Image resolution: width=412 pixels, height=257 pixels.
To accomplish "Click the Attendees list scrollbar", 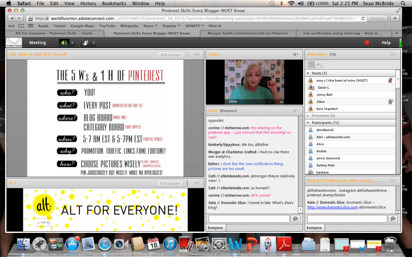I will point(398,122).
